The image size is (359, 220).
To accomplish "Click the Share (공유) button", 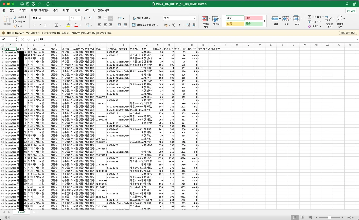I will [x=351, y=11].
